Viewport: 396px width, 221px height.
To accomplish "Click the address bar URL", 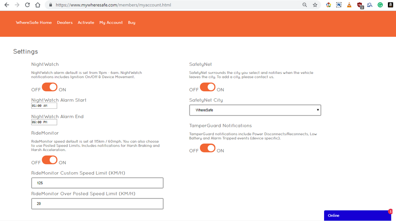I will click(x=113, y=5).
